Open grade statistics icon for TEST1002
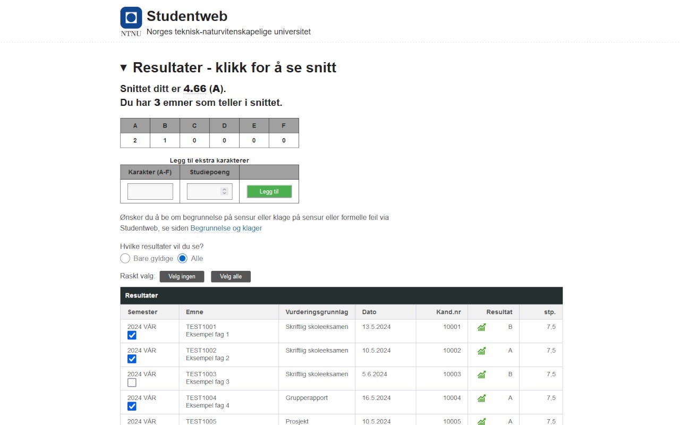 click(481, 351)
